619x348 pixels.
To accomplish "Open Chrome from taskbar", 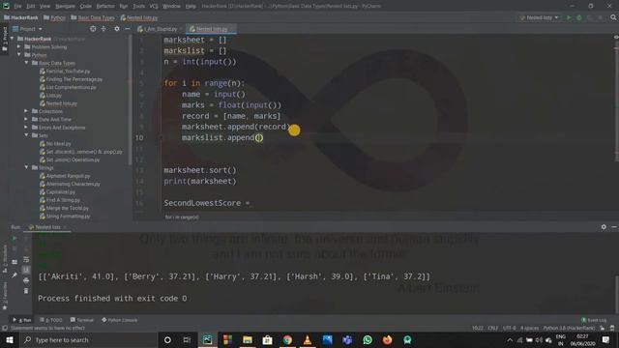I will (287, 339).
